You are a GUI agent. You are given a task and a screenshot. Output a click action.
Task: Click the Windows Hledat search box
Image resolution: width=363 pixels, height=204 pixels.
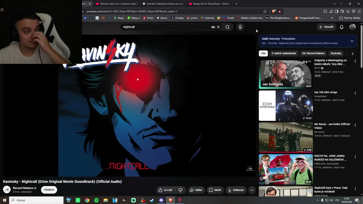point(36,200)
